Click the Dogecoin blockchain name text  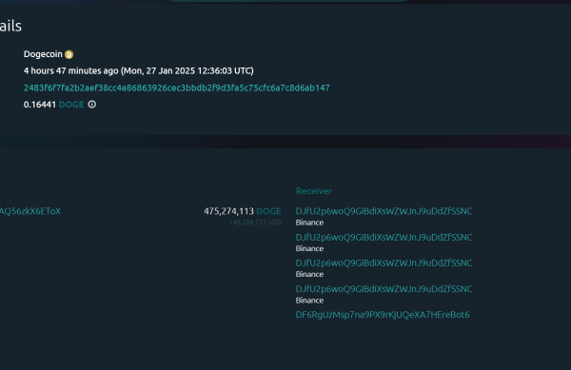pos(43,54)
